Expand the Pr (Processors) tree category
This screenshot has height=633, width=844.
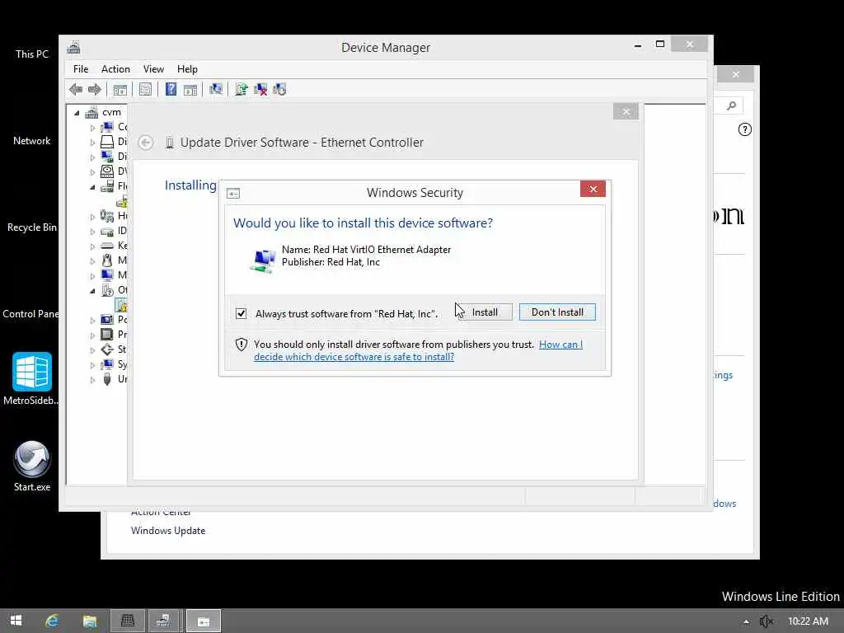click(92, 335)
